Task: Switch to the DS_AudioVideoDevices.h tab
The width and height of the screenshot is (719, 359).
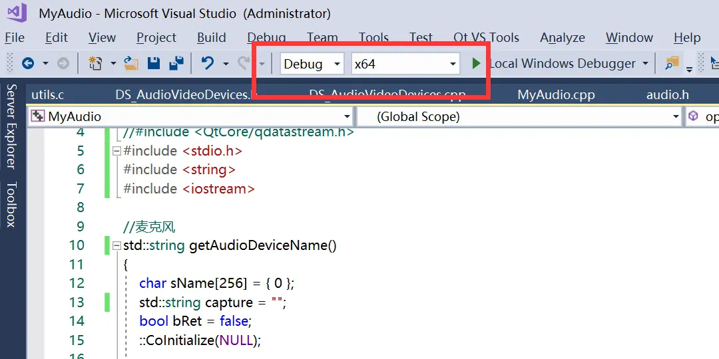Action: tap(184, 95)
